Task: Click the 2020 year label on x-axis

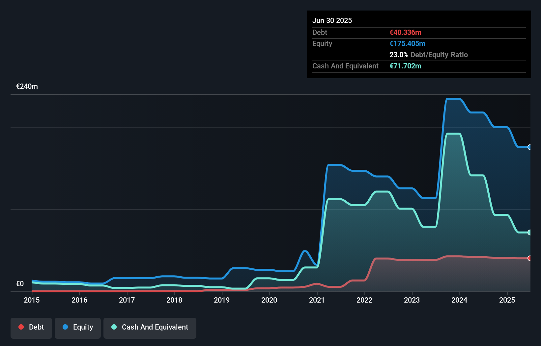Action: (x=269, y=300)
